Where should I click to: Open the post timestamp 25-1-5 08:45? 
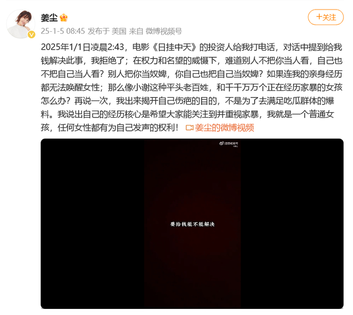click(x=63, y=31)
